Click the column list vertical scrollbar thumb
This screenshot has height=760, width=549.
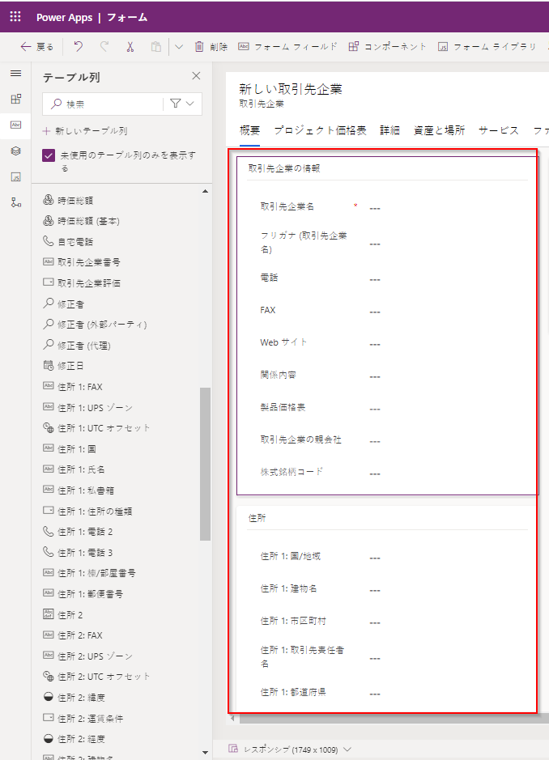coord(205,464)
